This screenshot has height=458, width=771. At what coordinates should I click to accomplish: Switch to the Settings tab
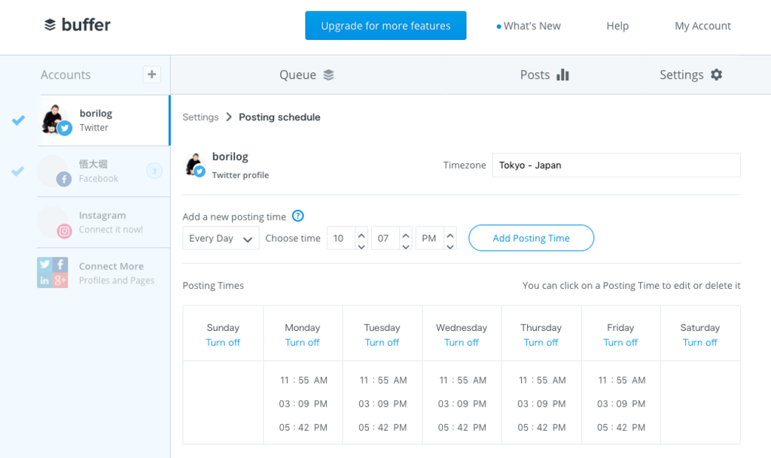691,74
